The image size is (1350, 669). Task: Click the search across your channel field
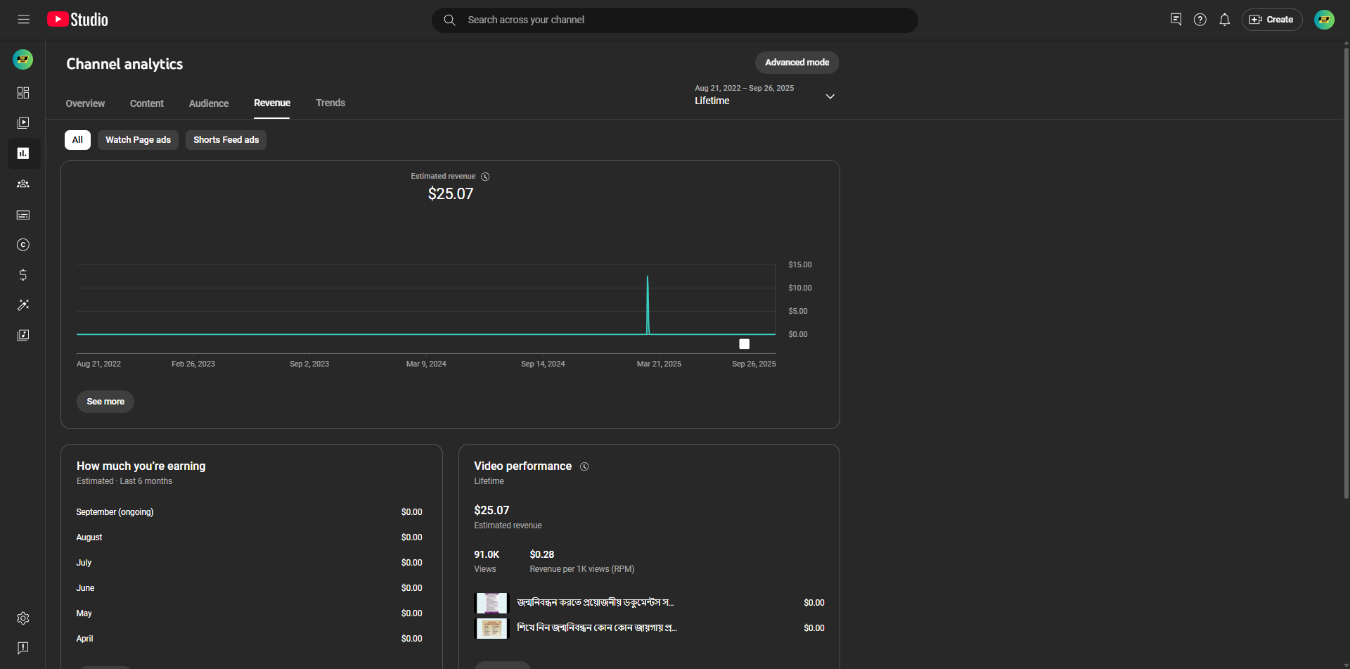pos(675,20)
